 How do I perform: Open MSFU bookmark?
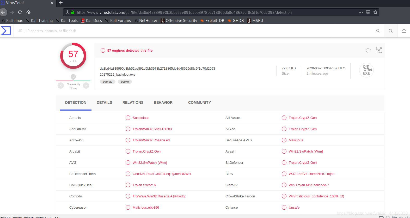[255, 21]
